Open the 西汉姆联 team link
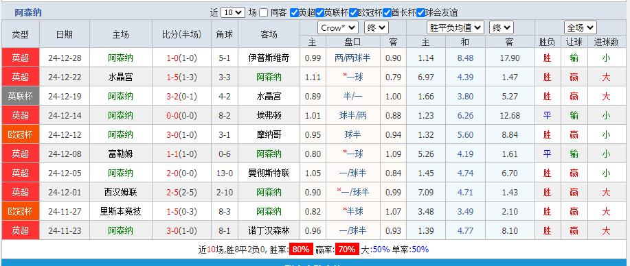The width and height of the screenshot is (630, 266). (120, 193)
